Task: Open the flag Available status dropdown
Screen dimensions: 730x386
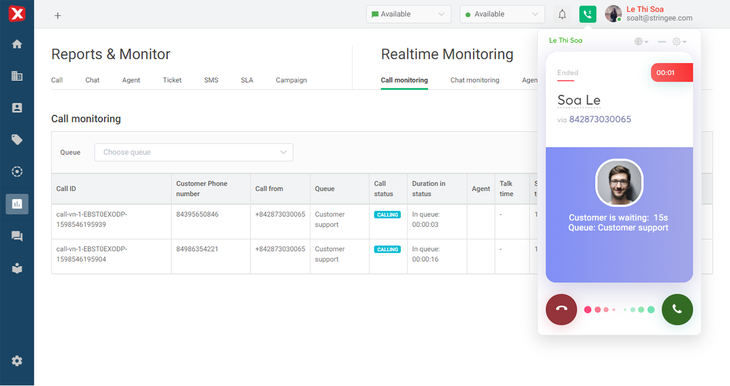Action: point(408,14)
